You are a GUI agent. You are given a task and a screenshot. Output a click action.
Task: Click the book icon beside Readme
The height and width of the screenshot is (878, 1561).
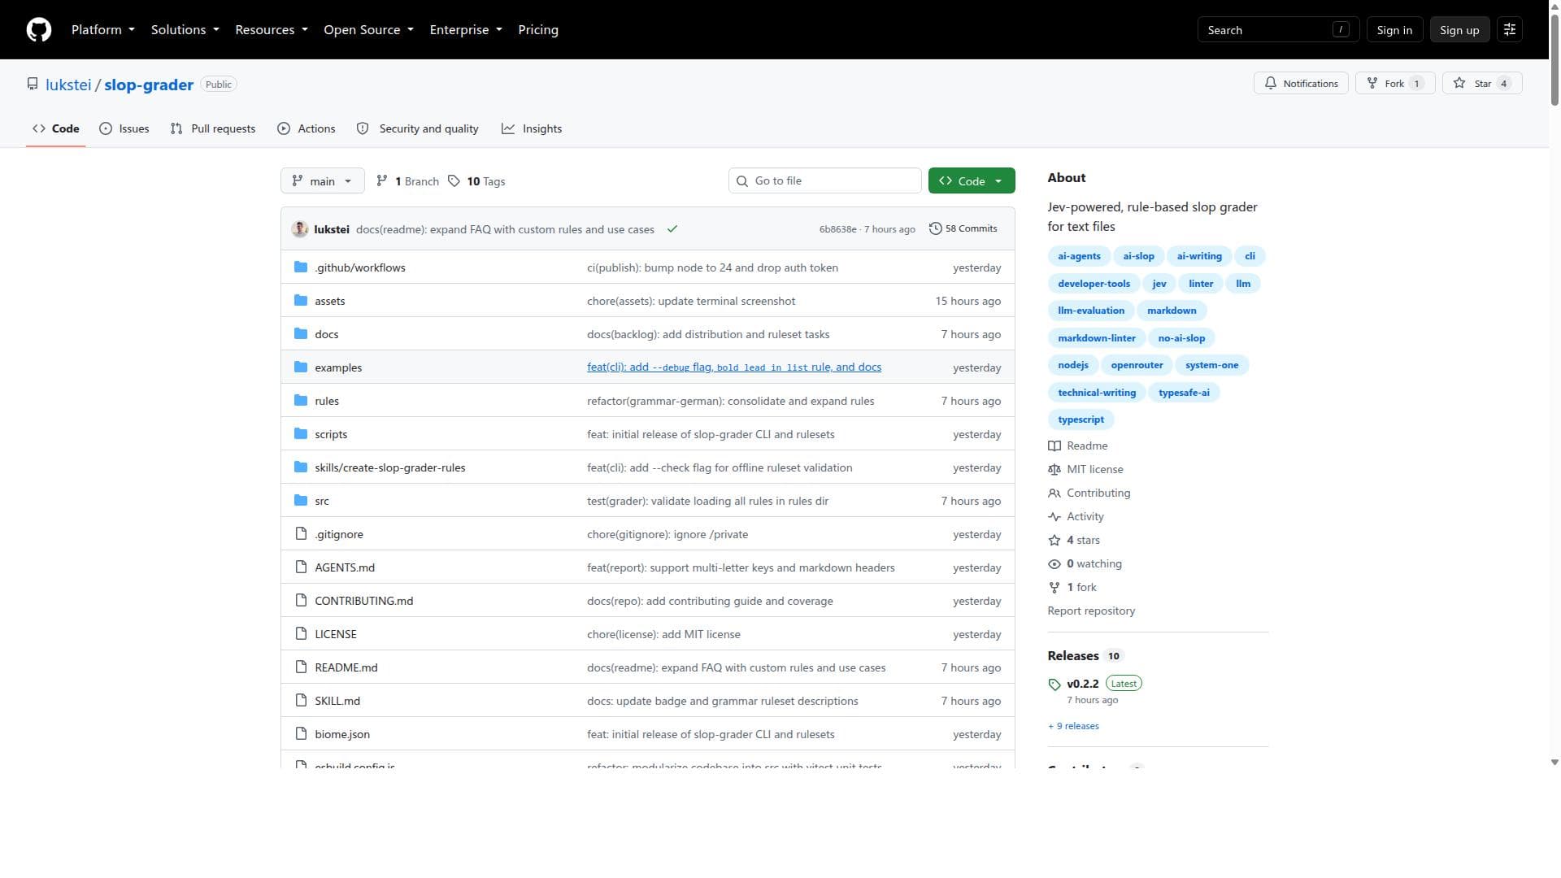pos(1054,446)
